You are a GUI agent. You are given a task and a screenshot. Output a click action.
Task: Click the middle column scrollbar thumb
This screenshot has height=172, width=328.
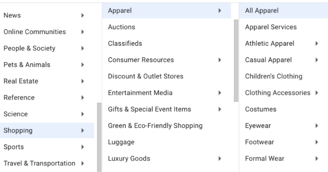tap(236, 61)
